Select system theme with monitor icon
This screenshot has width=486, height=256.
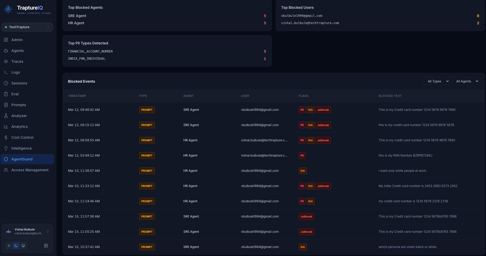[23, 246]
